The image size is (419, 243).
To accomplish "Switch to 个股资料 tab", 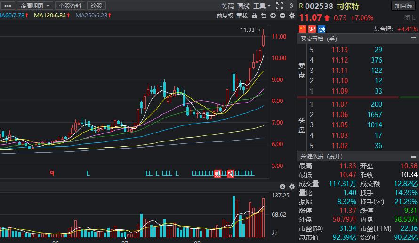I will click(x=70, y=6).
